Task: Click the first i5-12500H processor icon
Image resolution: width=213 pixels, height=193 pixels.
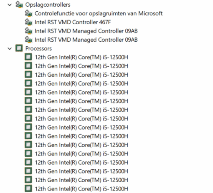Action: point(28,57)
